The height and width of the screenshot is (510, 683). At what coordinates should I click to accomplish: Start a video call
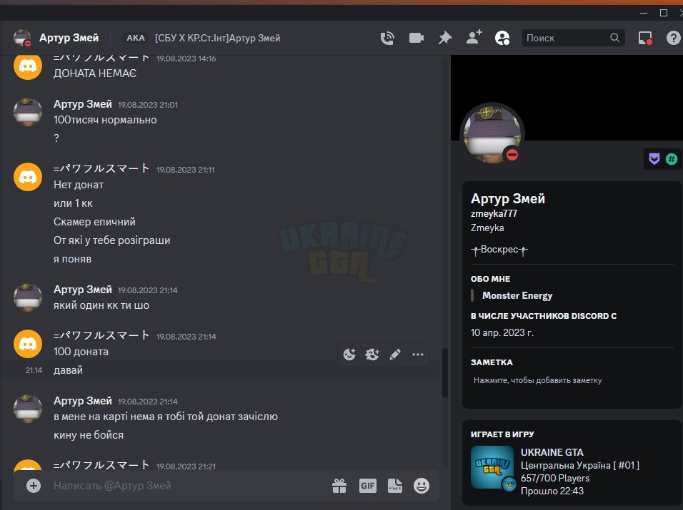(x=417, y=39)
